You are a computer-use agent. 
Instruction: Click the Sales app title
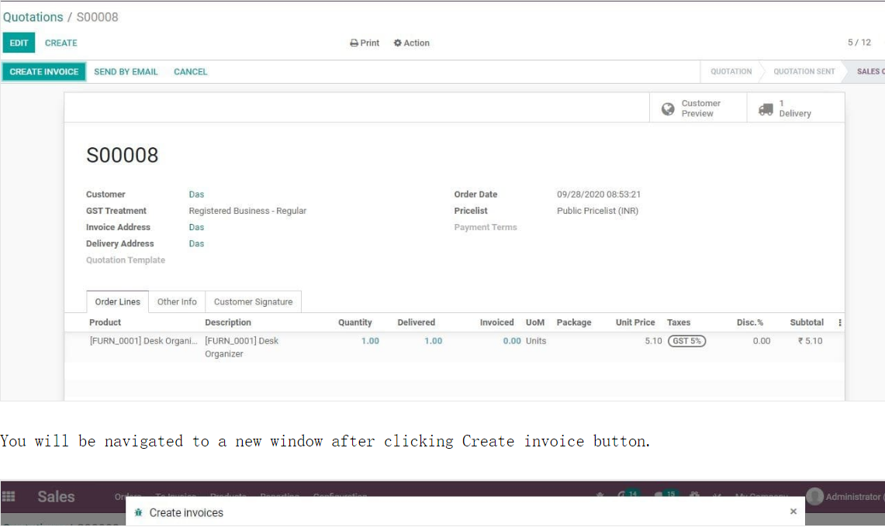tap(56, 497)
